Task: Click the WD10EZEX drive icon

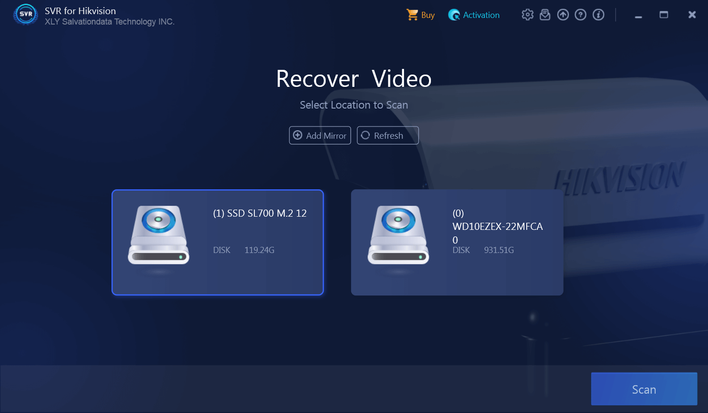Action: point(398,235)
